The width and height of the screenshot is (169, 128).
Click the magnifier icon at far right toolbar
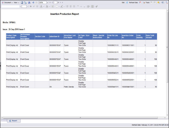pyautogui.click(x=167, y=2)
